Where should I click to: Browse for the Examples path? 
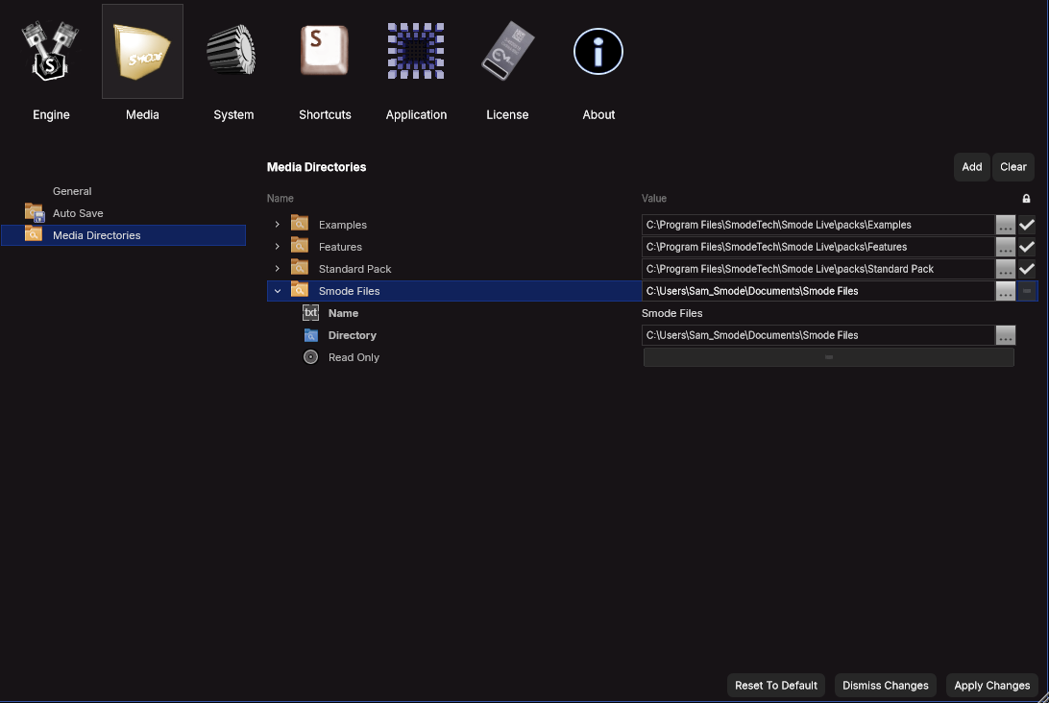[x=1005, y=225]
